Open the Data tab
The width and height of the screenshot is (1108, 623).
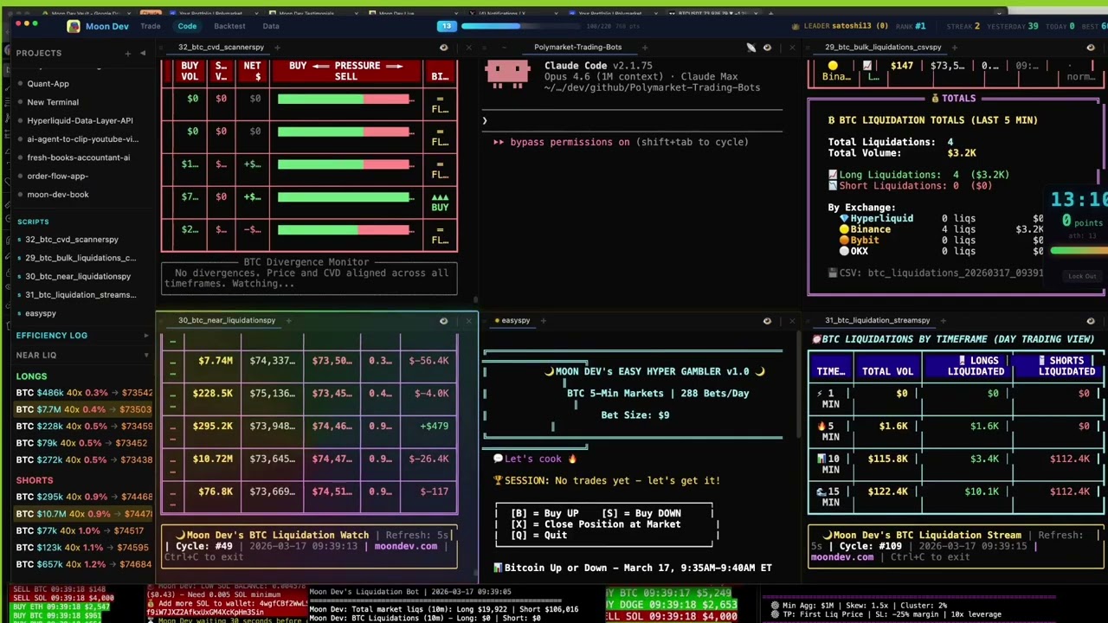[x=271, y=26]
